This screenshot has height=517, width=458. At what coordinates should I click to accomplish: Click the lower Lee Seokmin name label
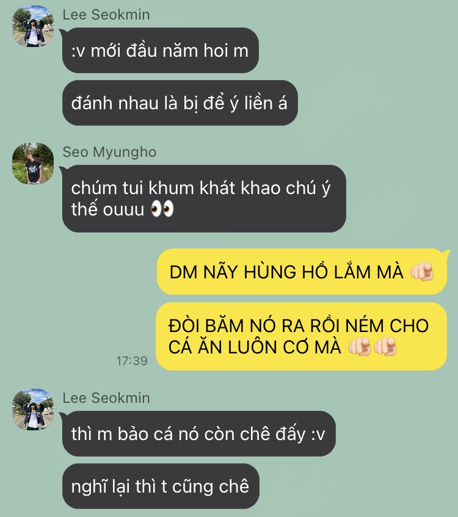coord(106,398)
